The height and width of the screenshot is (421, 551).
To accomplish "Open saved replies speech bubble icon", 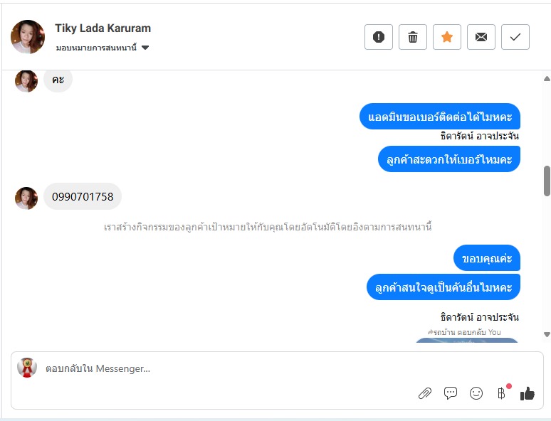I will pos(451,393).
